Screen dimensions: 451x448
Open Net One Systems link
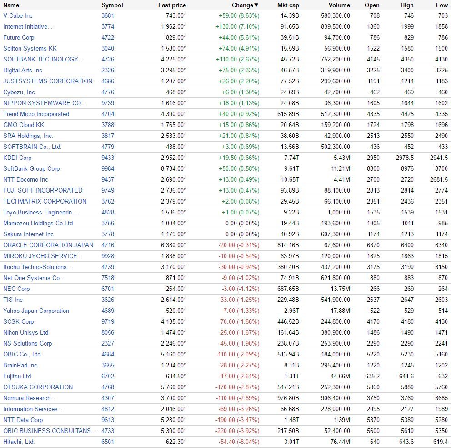34,279
